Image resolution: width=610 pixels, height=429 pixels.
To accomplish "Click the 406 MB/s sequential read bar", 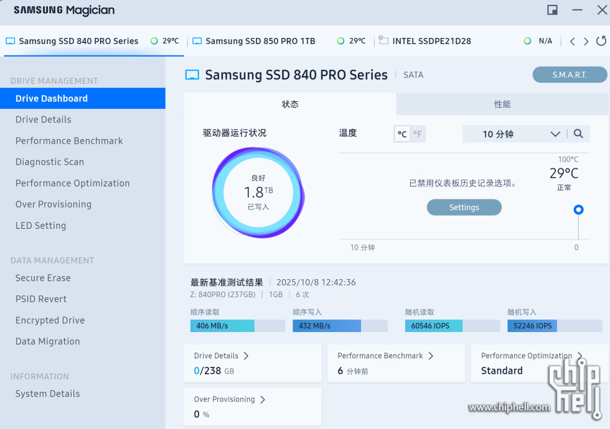I will pyautogui.click(x=238, y=326).
